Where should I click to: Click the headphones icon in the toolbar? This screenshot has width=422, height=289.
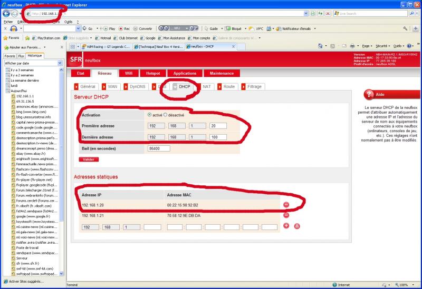[14, 28]
